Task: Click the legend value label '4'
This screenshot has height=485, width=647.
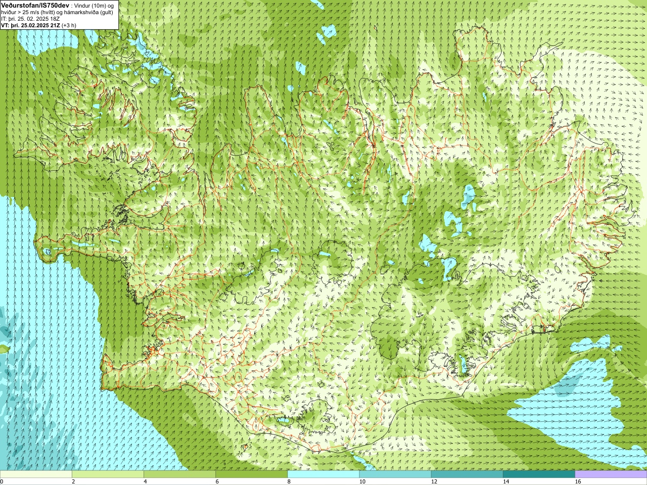Action: coord(146,481)
